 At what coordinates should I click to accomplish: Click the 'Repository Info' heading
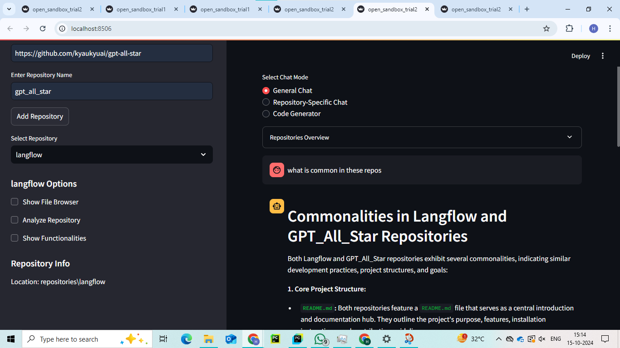point(40,263)
